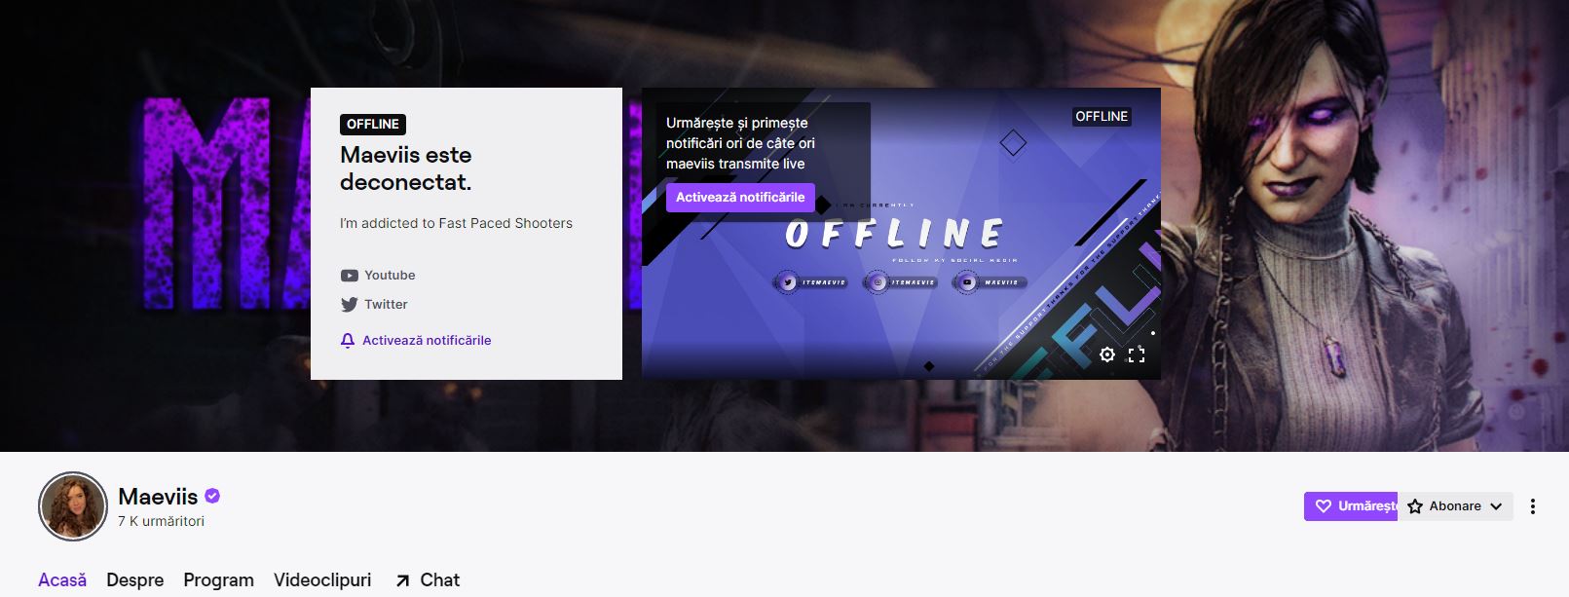Go to the Program tab
Image resolution: width=1569 pixels, height=597 pixels.
click(218, 580)
